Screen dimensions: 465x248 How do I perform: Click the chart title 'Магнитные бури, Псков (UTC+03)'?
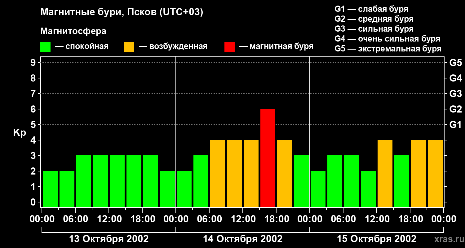[122, 13]
